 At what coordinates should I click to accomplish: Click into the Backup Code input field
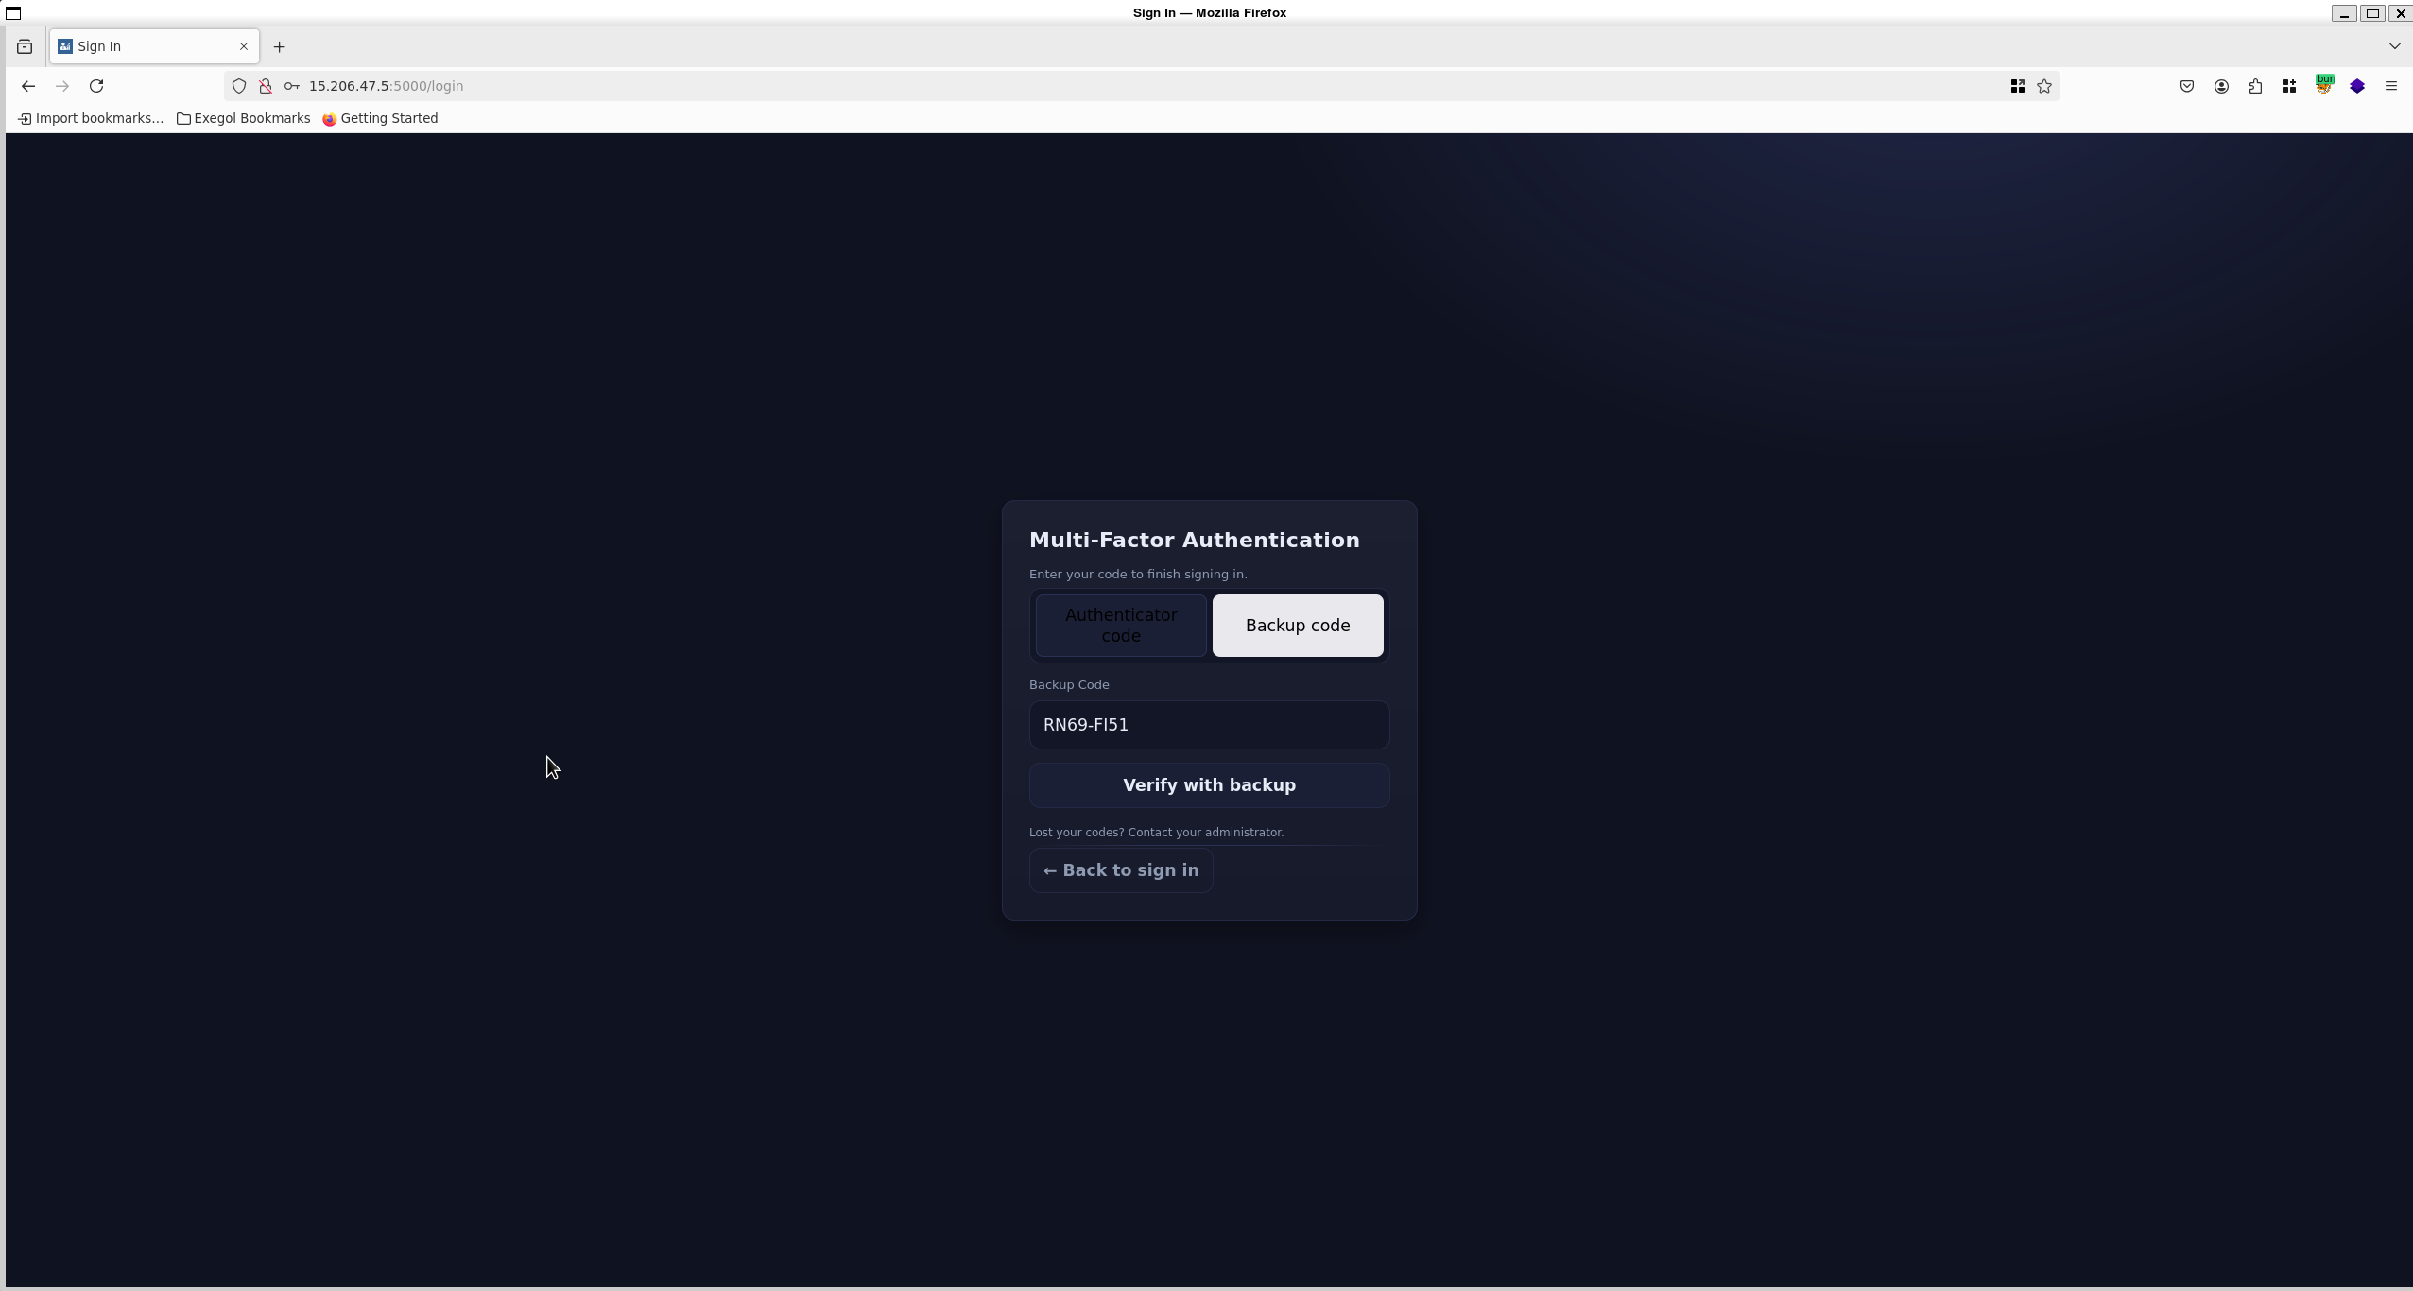(1209, 725)
